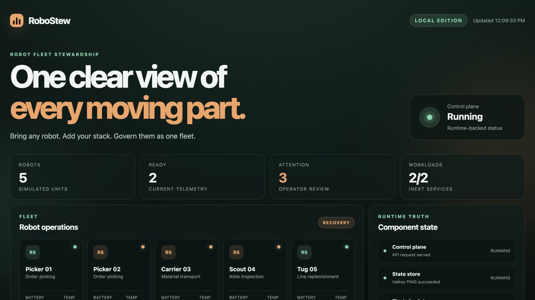Click the RECOVERY badge in Robot operations
Viewport: 535px width, 300px height.
click(x=336, y=222)
